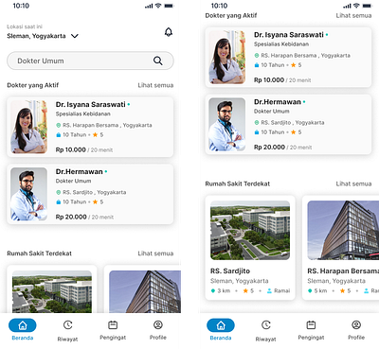Click battery status icon in right screen
This screenshot has width=379, height=349.
(x=368, y=6)
